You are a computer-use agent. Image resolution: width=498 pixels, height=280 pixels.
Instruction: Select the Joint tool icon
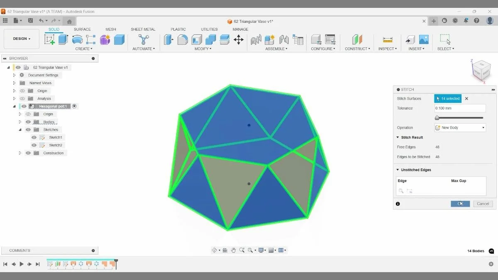(x=284, y=39)
